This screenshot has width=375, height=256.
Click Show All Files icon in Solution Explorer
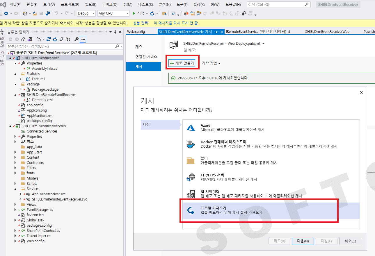pyautogui.click(x=68, y=39)
